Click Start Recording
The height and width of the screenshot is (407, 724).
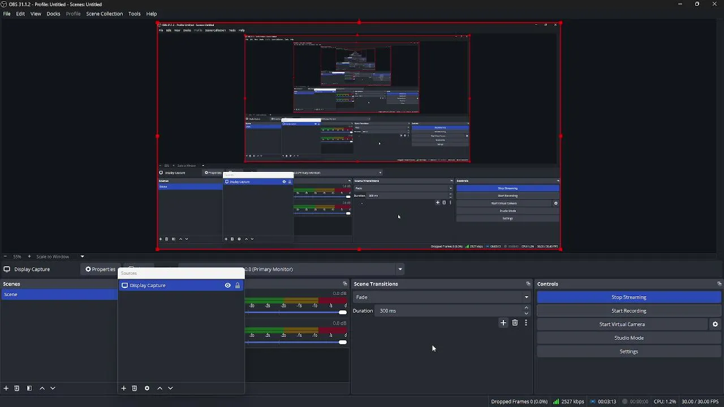pos(629,311)
